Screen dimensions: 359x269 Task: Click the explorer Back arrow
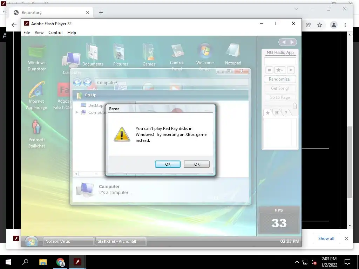click(77, 82)
